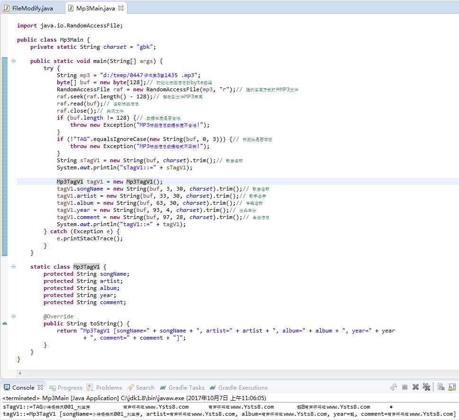This screenshot has height=420, width=459.
Task: Click the public String toString() signature
Action: point(86,324)
